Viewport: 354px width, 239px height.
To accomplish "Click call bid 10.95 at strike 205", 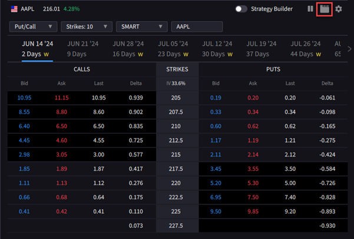I will point(24,98).
